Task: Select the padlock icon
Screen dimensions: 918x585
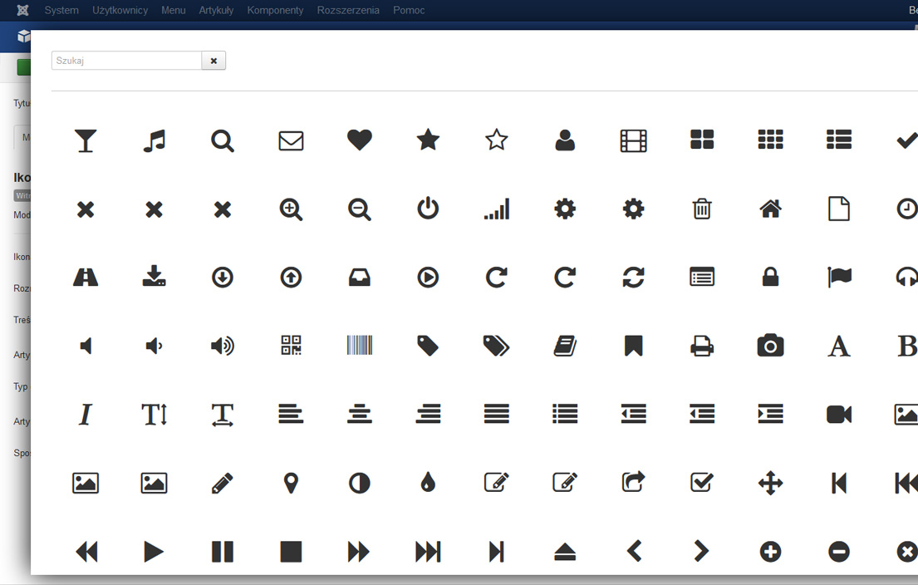Action: coord(771,277)
